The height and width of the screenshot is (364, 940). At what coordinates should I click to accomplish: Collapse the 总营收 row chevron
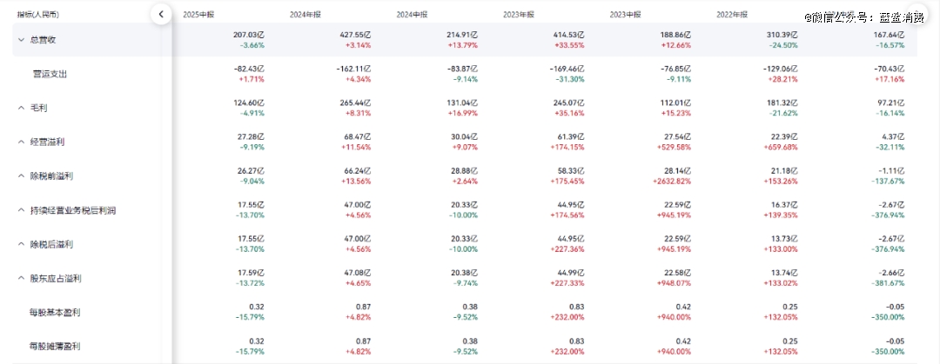click(x=21, y=40)
